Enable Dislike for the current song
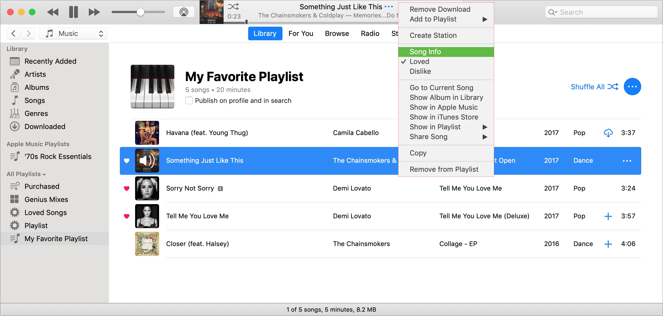Screen dimensions: 663x316 click(x=420, y=71)
